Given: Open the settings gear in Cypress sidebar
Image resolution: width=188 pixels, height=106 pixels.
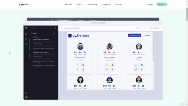Looking at the screenshot, I should 26,44.
